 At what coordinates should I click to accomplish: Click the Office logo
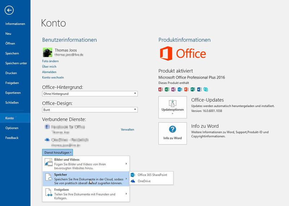pos(183,53)
